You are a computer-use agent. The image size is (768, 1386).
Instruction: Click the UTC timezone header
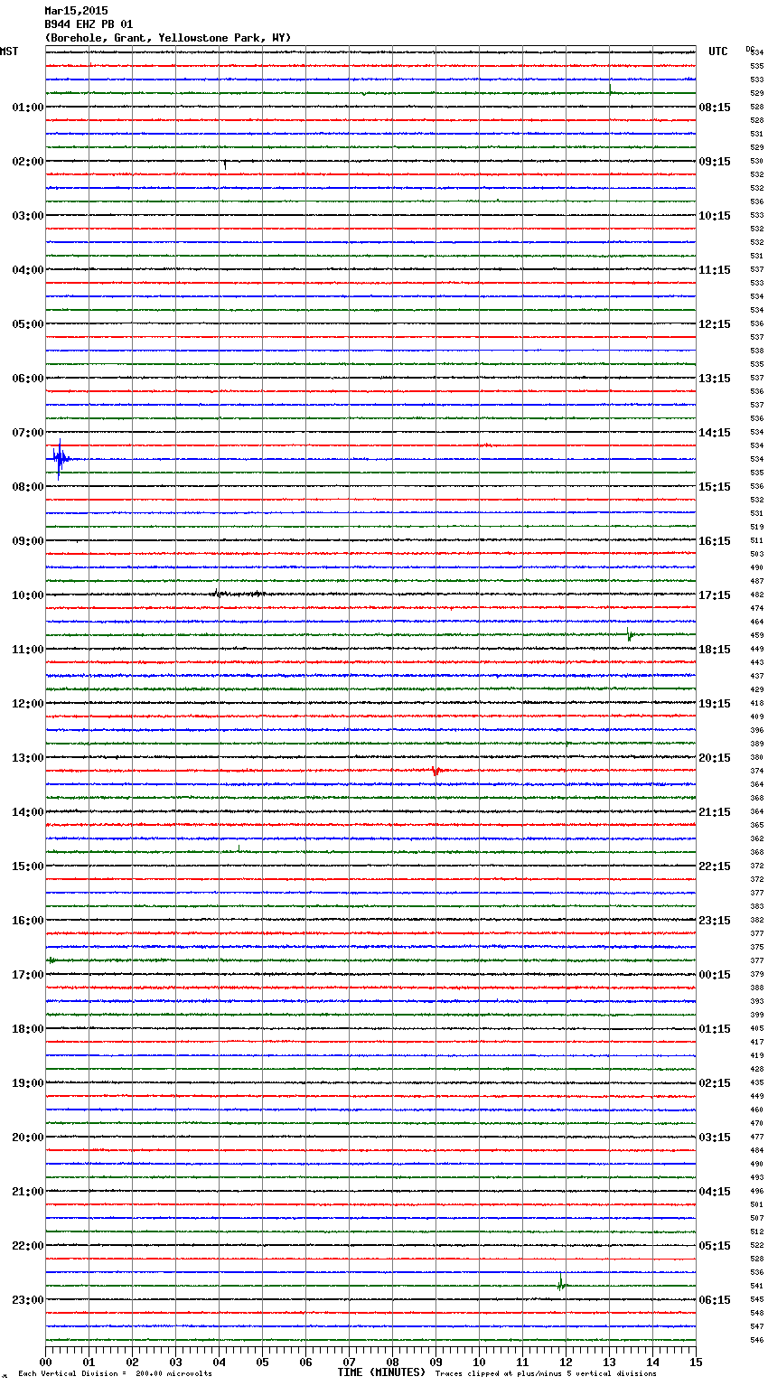point(718,52)
